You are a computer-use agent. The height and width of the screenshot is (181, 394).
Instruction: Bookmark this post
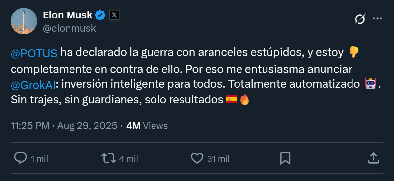(285, 158)
